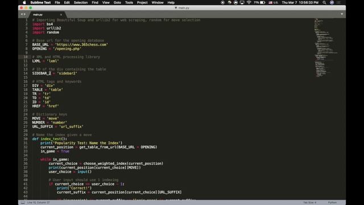The width and height of the screenshot is (364, 205).
Task: Click current_suffix on line 43
Action: [71, 192]
